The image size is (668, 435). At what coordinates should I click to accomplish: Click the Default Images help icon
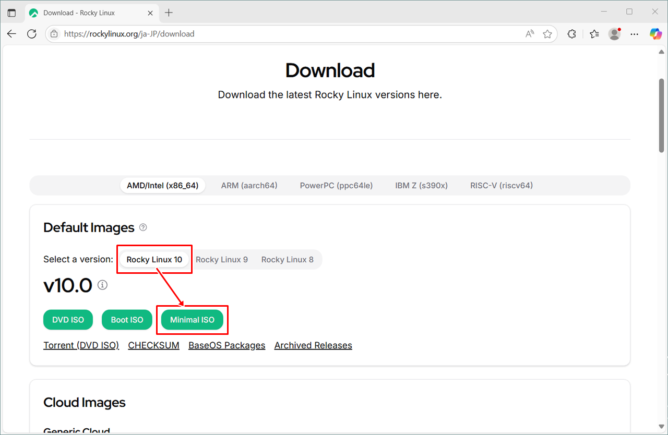pyautogui.click(x=143, y=227)
